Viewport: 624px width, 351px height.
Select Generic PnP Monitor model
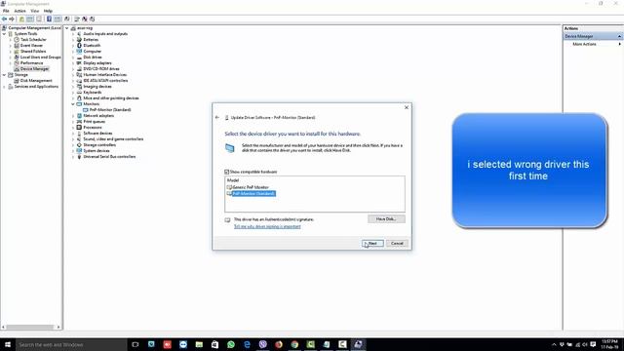click(x=250, y=187)
